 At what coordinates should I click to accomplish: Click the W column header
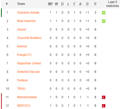(x=56, y=4)
